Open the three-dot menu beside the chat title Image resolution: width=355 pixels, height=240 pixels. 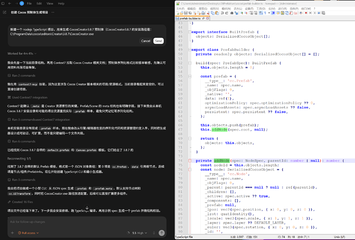tap(53, 12)
